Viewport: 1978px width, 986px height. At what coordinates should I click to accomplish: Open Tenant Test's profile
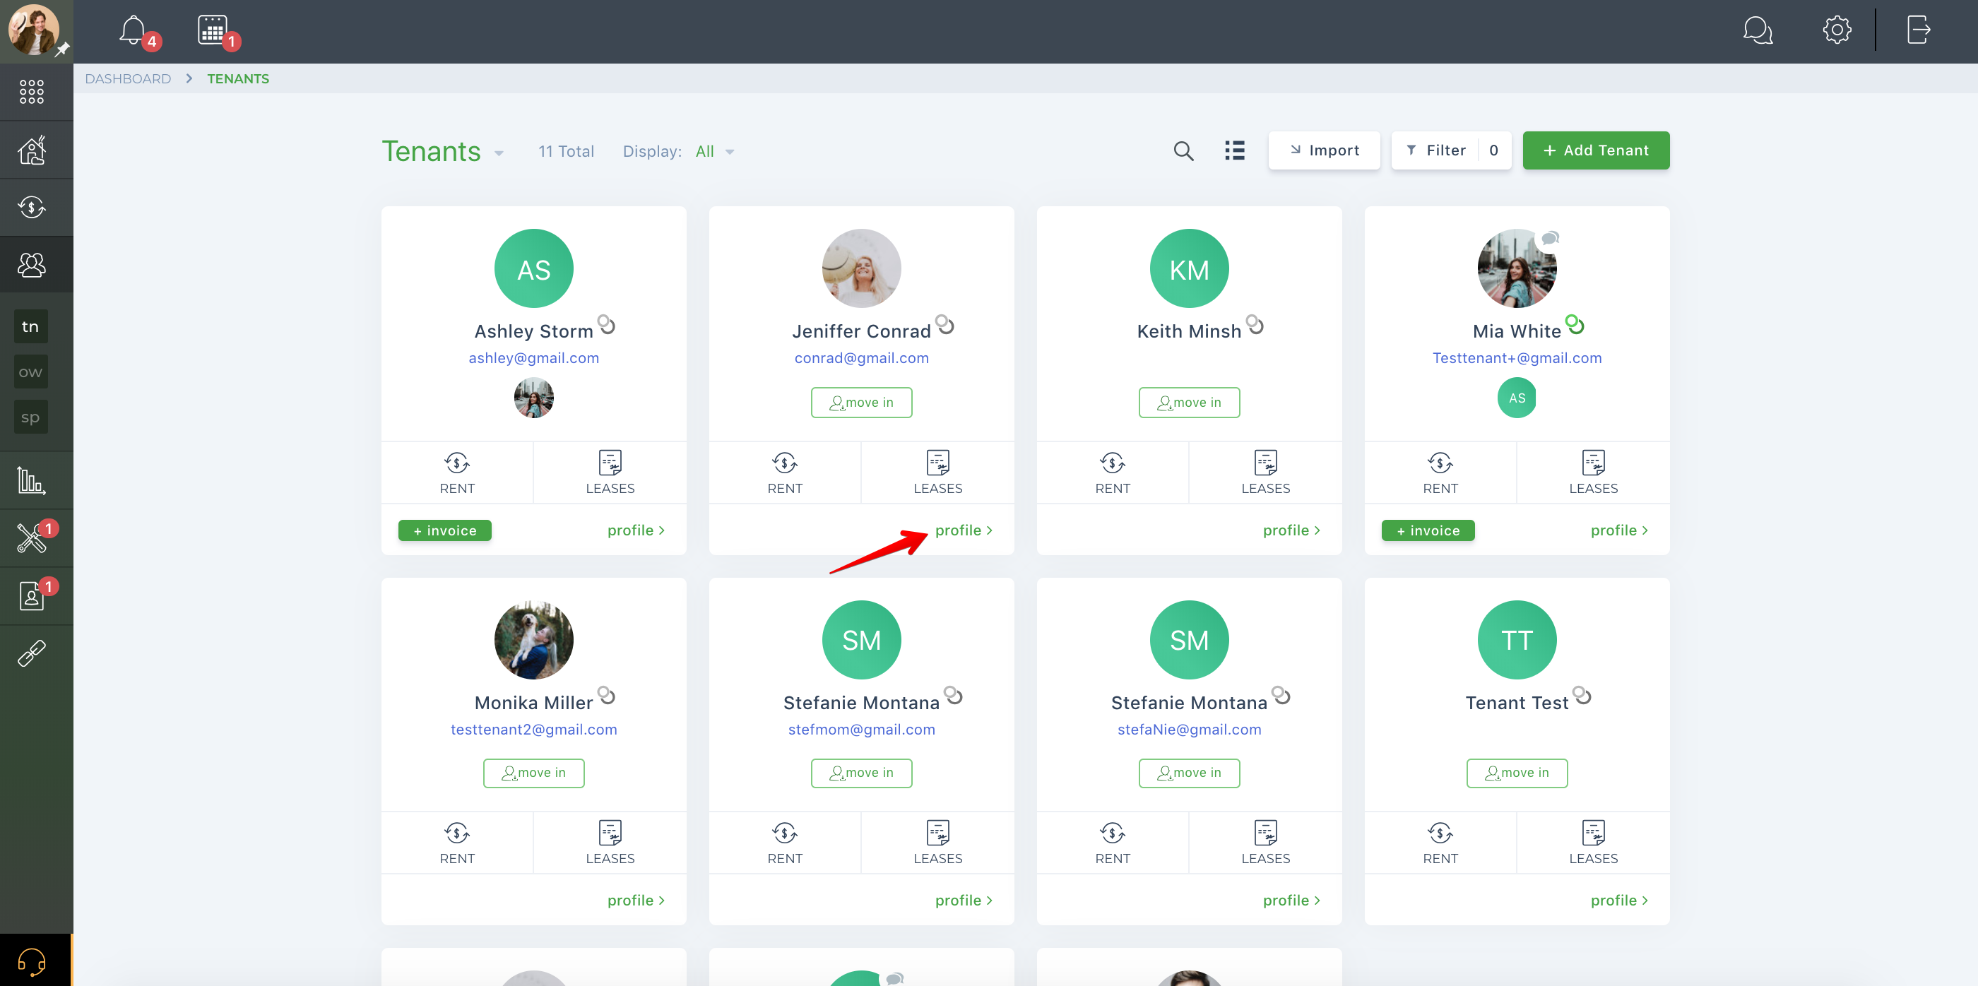pyautogui.click(x=1619, y=900)
